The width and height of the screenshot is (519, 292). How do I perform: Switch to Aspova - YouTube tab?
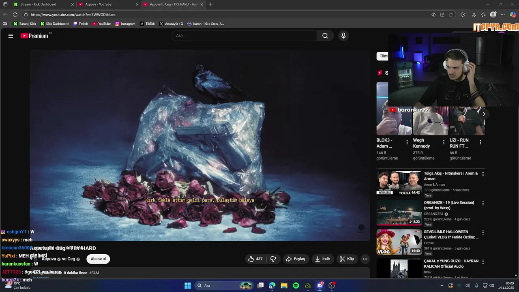pos(109,4)
